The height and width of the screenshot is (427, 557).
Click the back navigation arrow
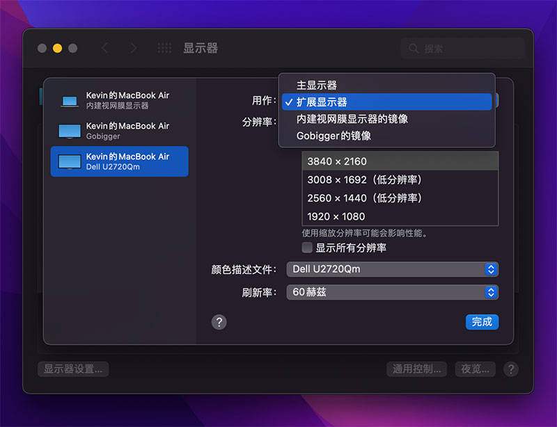[x=104, y=48]
